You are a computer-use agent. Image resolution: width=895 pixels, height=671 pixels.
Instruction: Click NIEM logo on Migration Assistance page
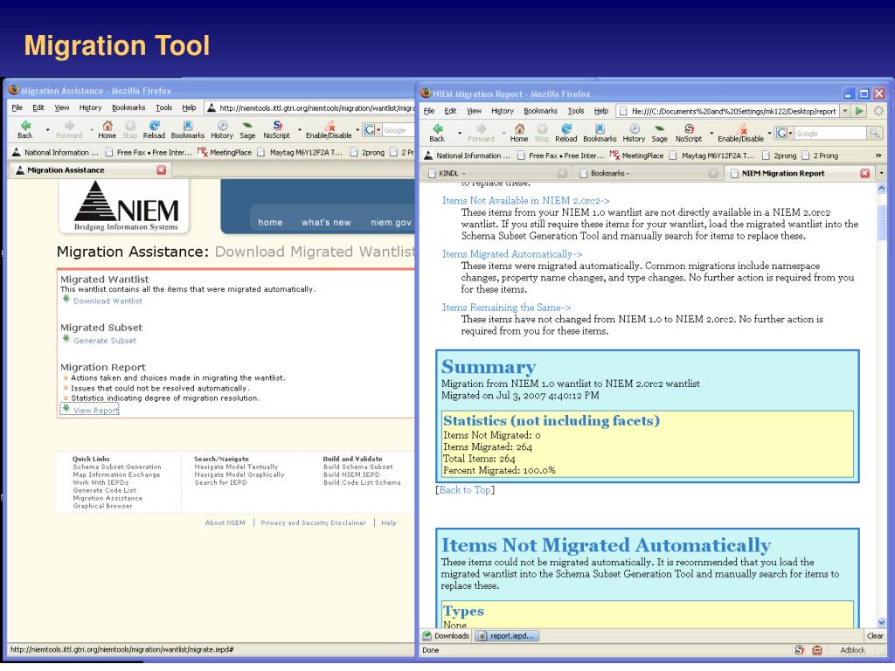click(x=126, y=206)
